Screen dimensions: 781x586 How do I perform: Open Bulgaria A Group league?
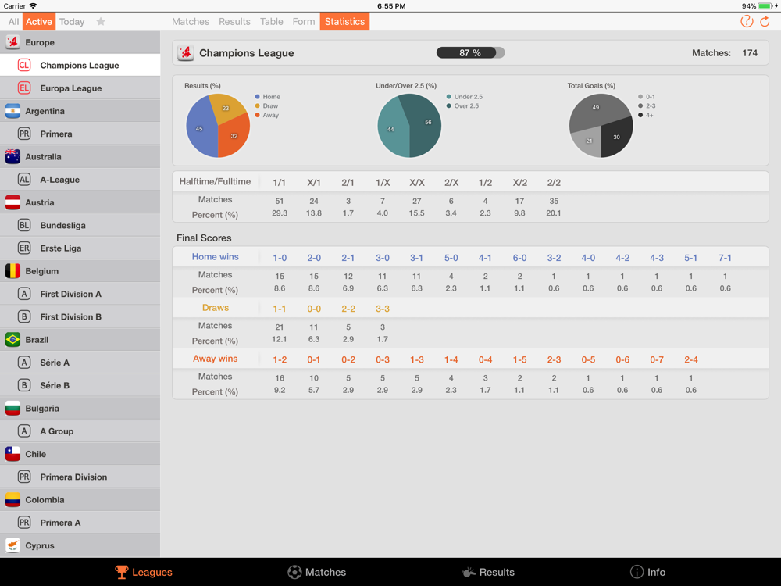[80, 431]
